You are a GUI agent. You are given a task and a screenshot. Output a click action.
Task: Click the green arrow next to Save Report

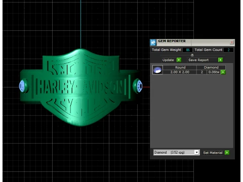220,60
